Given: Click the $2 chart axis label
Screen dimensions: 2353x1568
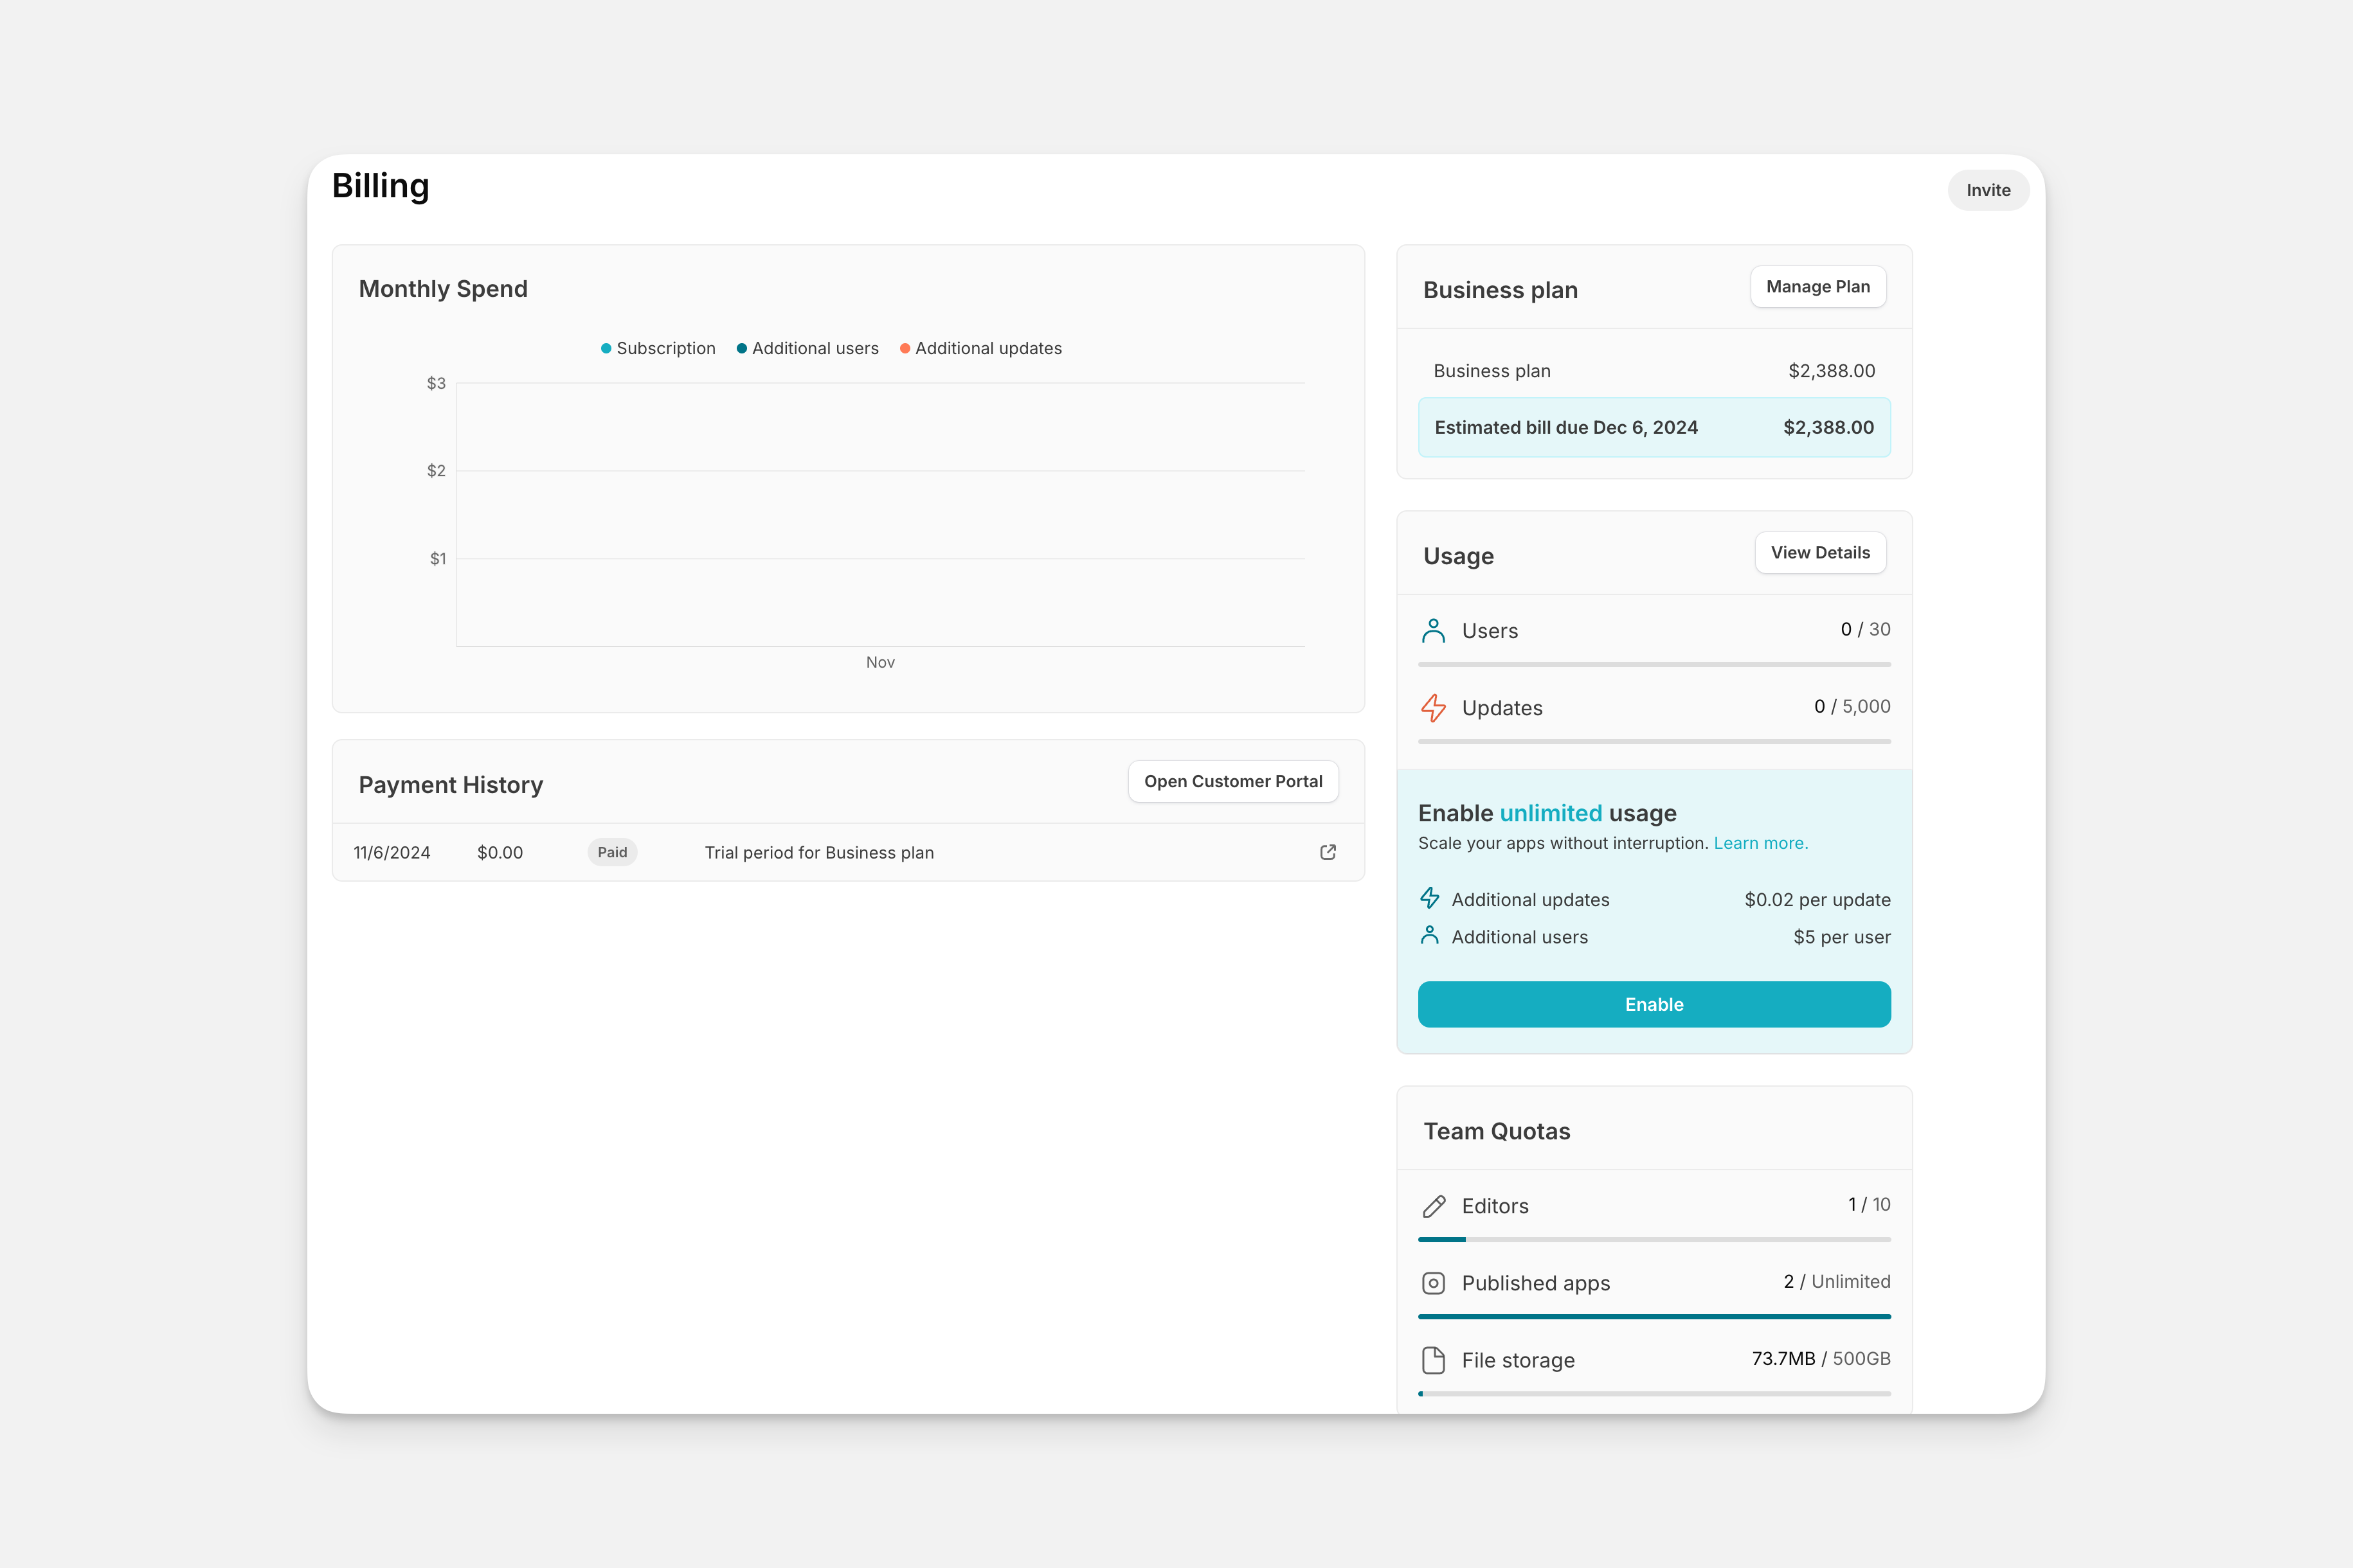Looking at the screenshot, I should click(436, 470).
